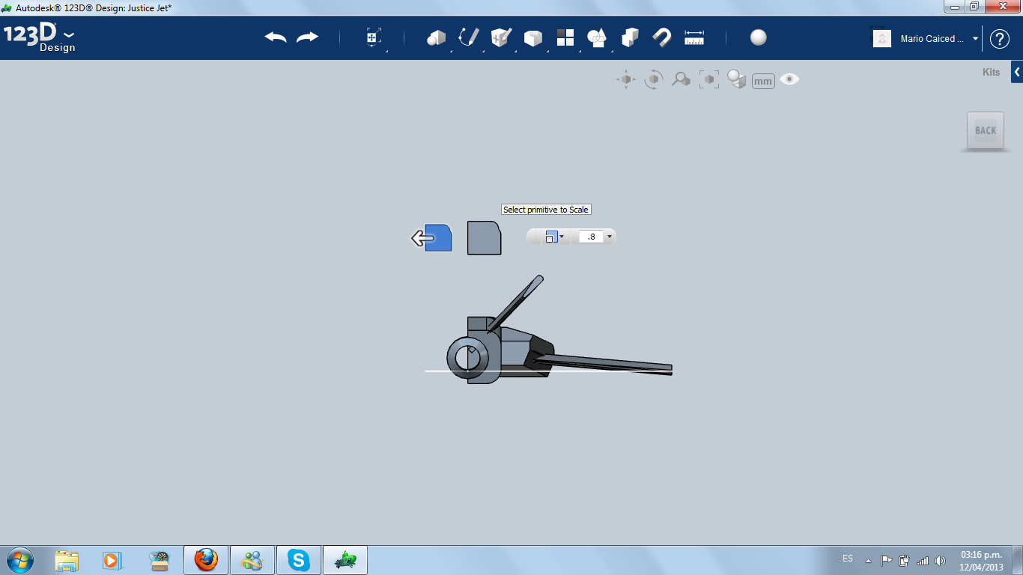
Task: Expand the Kits side panel
Action: click(x=1017, y=72)
